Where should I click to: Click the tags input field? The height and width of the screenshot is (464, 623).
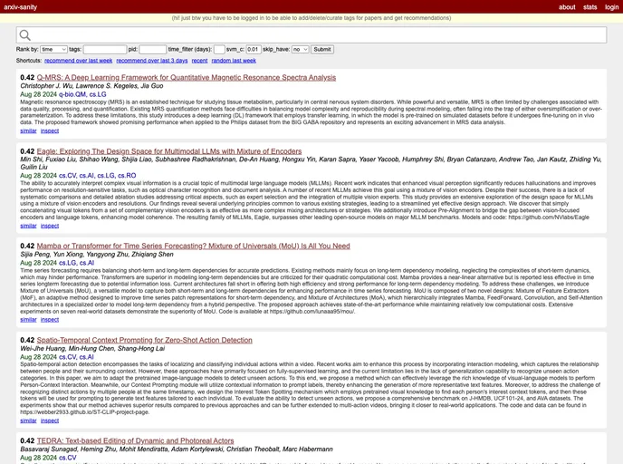click(105, 49)
